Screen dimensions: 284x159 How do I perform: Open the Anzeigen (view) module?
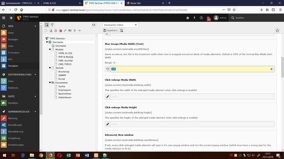pos(13,39)
